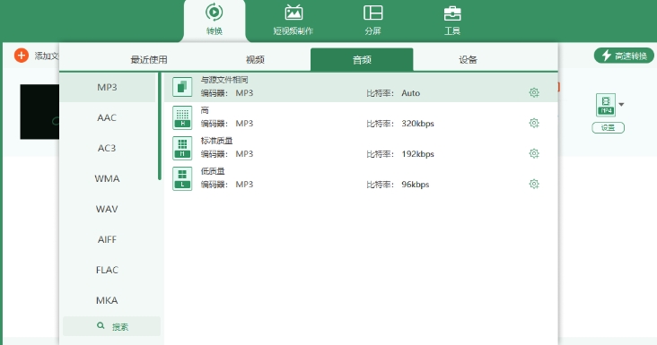Choose FLAC in the format list
Image resolution: width=657 pixels, height=345 pixels.
108,270
